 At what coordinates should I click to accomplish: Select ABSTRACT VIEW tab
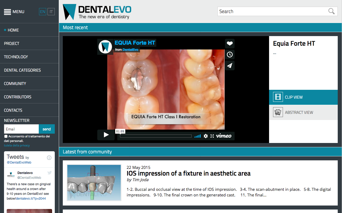point(303,112)
